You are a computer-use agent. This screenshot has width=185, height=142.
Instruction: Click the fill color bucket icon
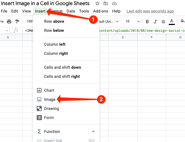[x=182, y=21]
